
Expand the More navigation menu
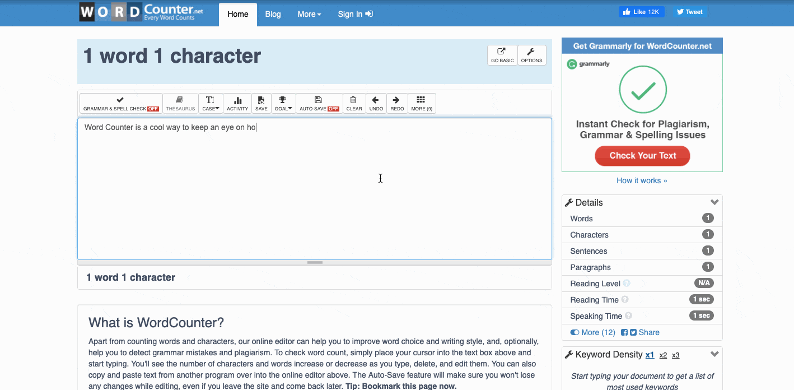pyautogui.click(x=309, y=14)
